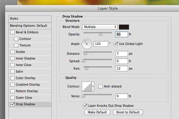Uncheck Layer Knocks Out Drop Shadow
Screen dimensions: 179x119
click(x=85, y=106)
